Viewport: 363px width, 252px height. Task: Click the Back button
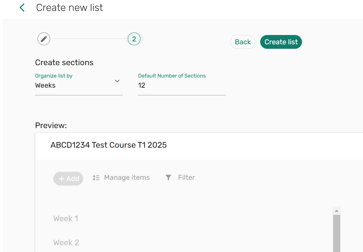(243, 42)
